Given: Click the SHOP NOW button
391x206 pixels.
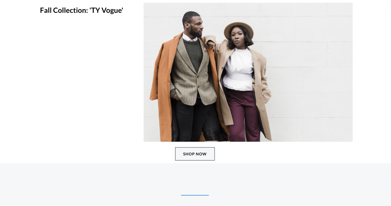Looking at the screenshot, I should click(195, 154).
